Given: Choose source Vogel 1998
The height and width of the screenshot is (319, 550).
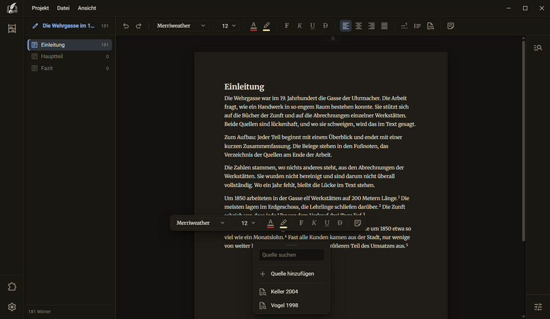Looking at the screenshot, I should [x=291, y=306].
